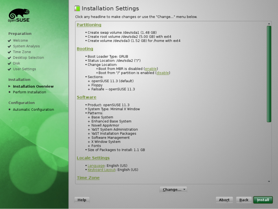Click the Time Zone sidebar step

22,52
